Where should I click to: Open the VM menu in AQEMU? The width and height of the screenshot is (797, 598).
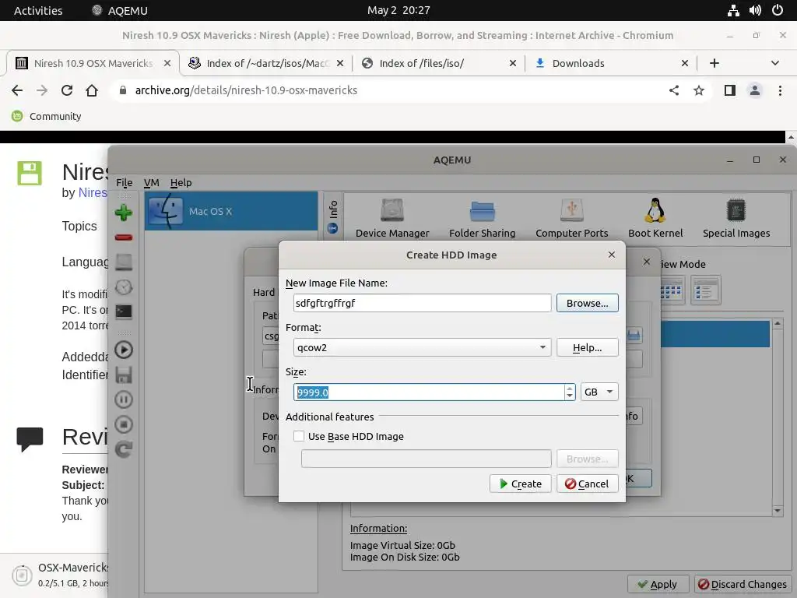coord(151,182)
